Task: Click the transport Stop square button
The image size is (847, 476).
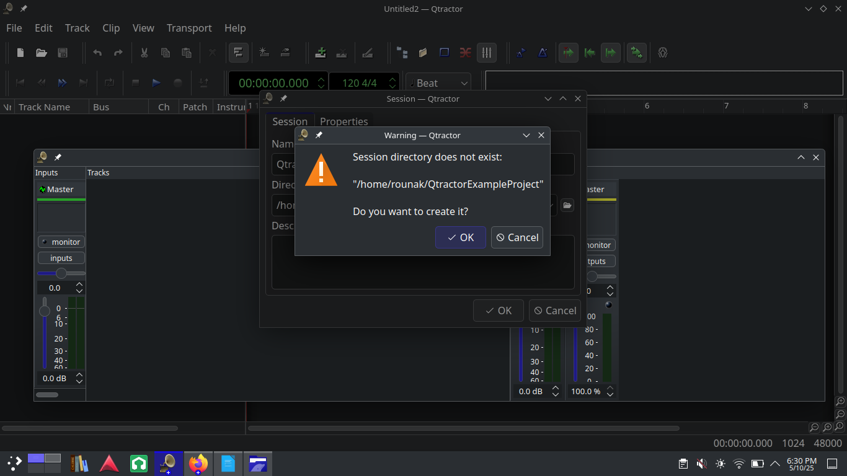Action: tap(136, 82)
